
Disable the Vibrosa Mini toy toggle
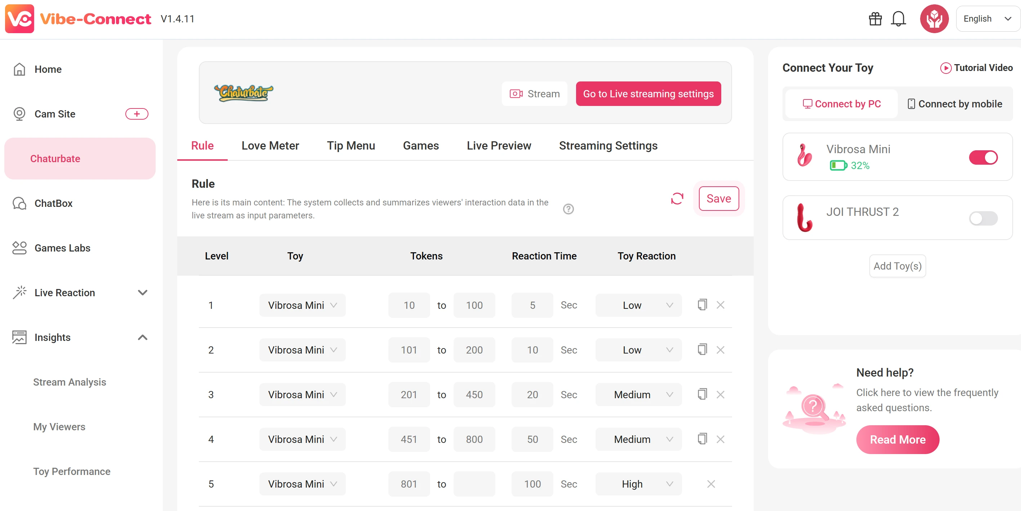[983, 157]
